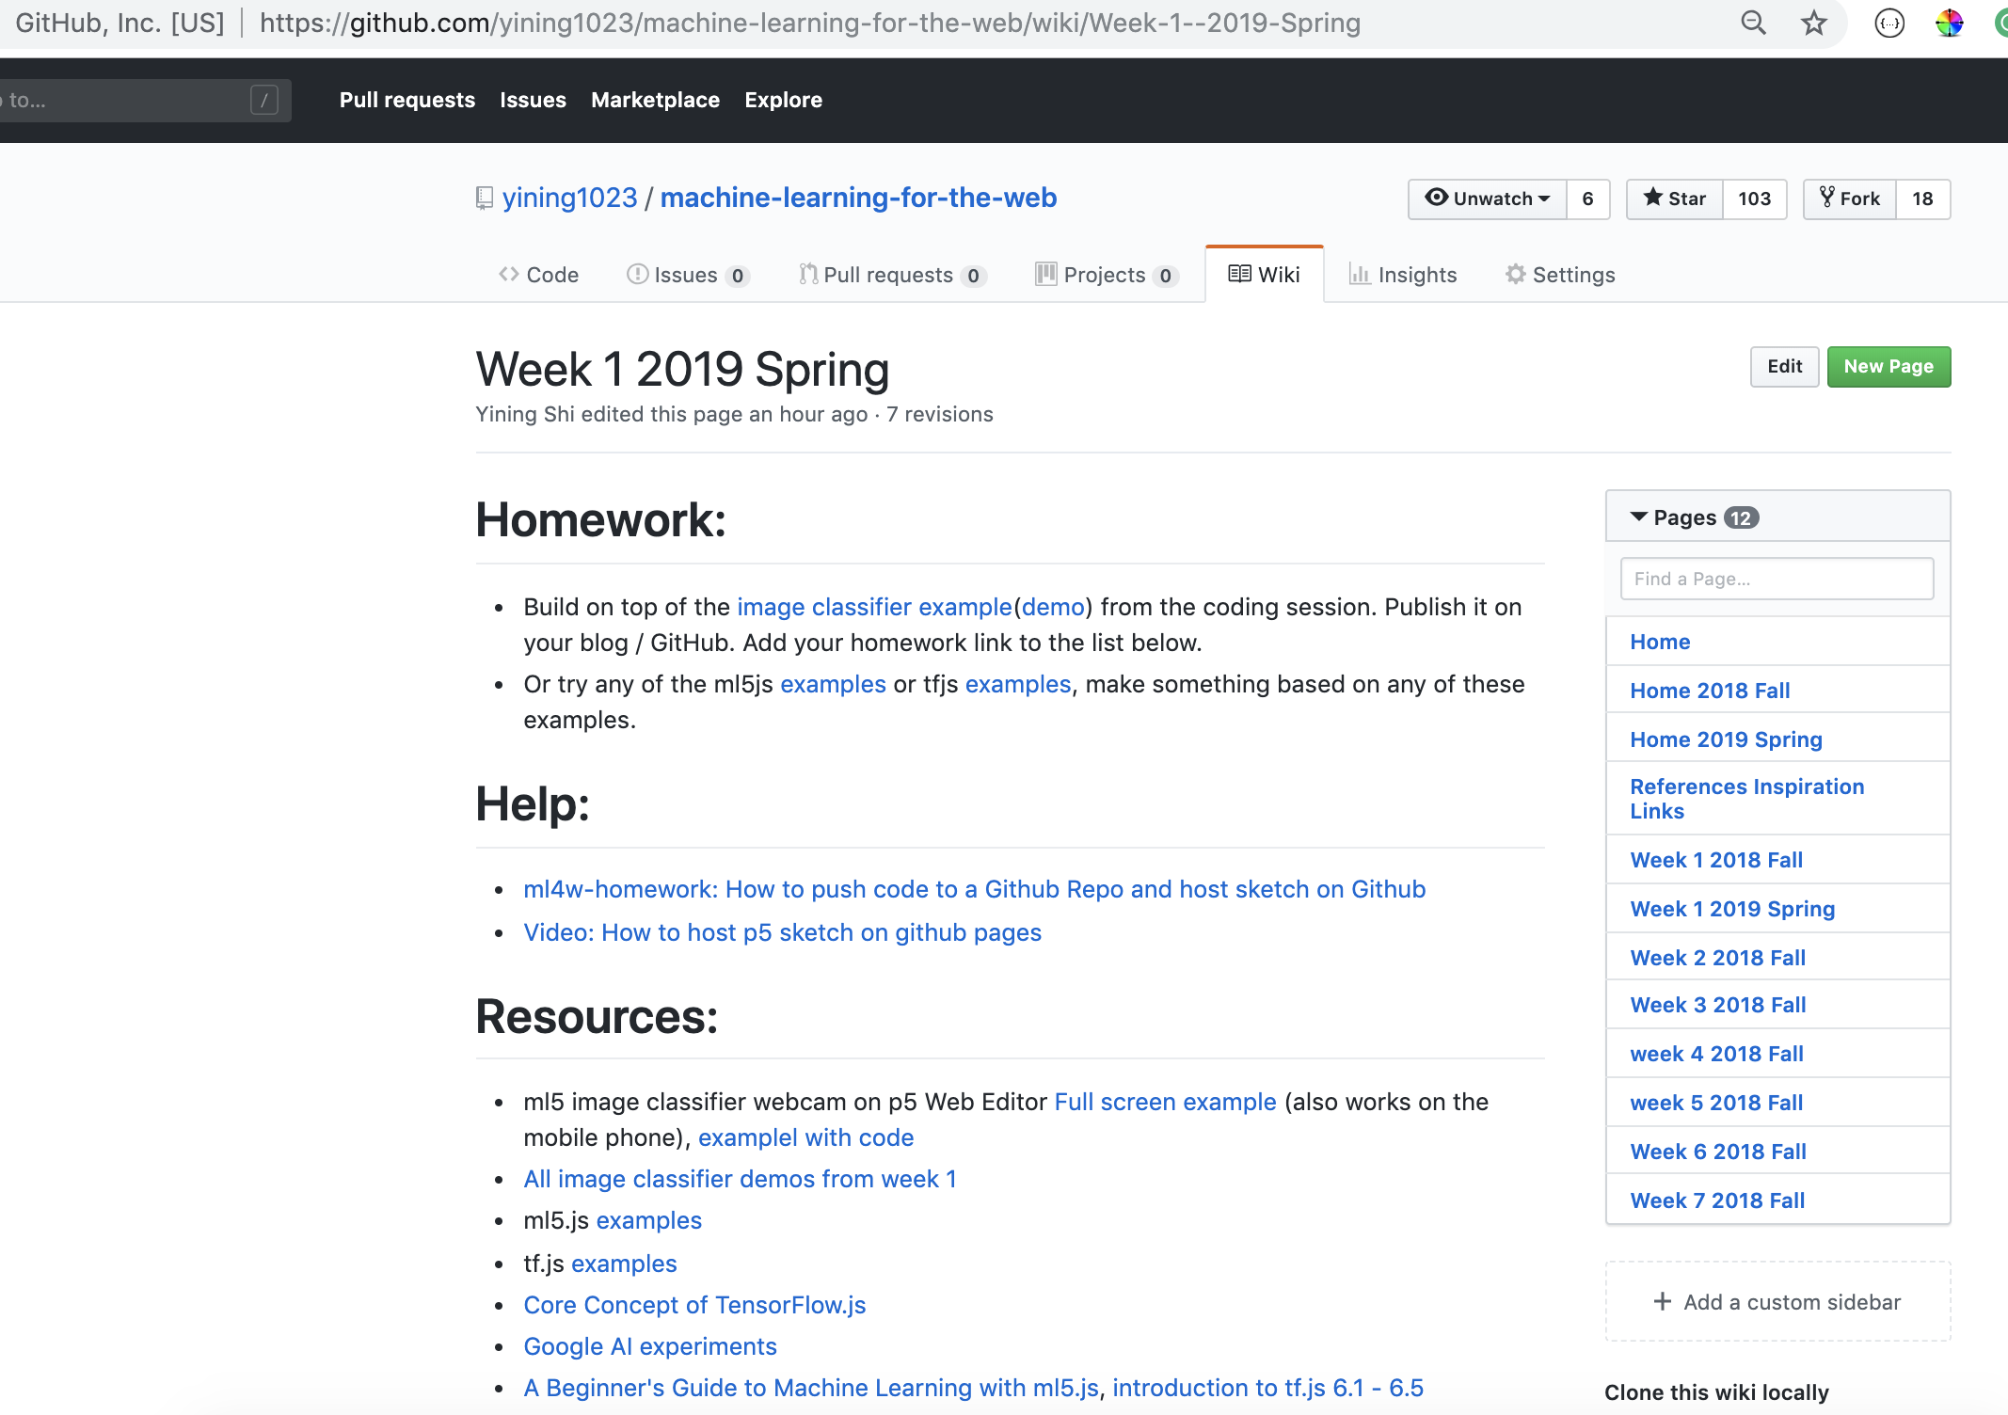The image size is (2008, 1415).
Task: Click the round brackets extension icon
Action: tap(1889, 23)
